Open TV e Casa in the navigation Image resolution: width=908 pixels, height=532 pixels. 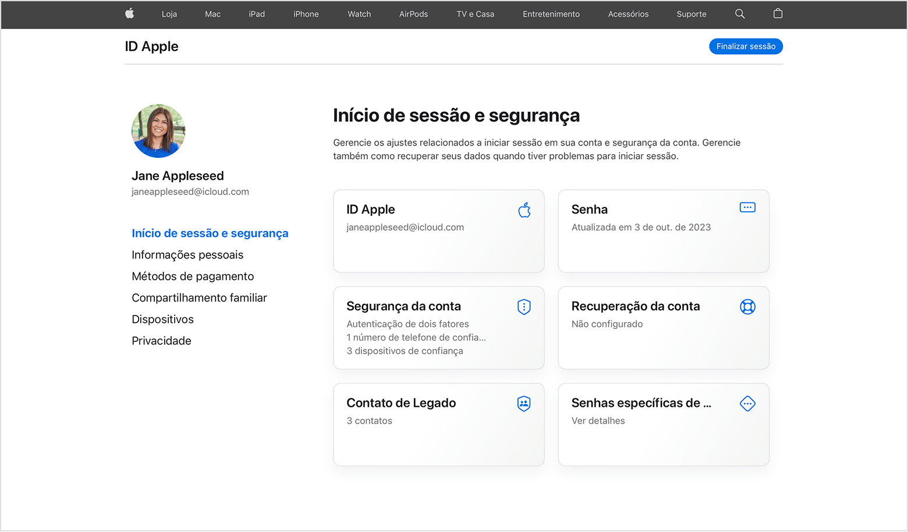(x=476, y=14)
